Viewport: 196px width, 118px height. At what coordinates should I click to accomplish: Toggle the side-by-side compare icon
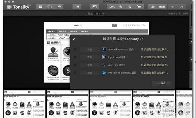[x=162, y=7]
